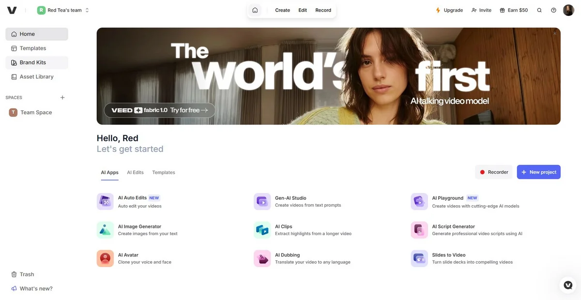Click the "AI Auto Edits" title text
581x300 pixels.
[132, 198]
